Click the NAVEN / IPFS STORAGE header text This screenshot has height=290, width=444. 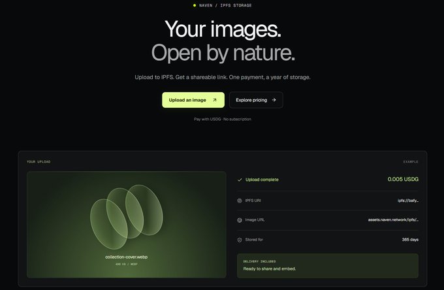(x=225, y=5)
